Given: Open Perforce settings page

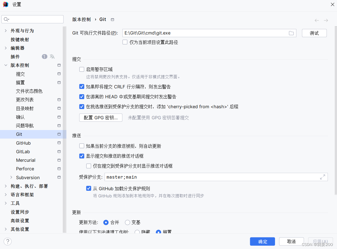Looking at the screenshot, I should 25,169.
